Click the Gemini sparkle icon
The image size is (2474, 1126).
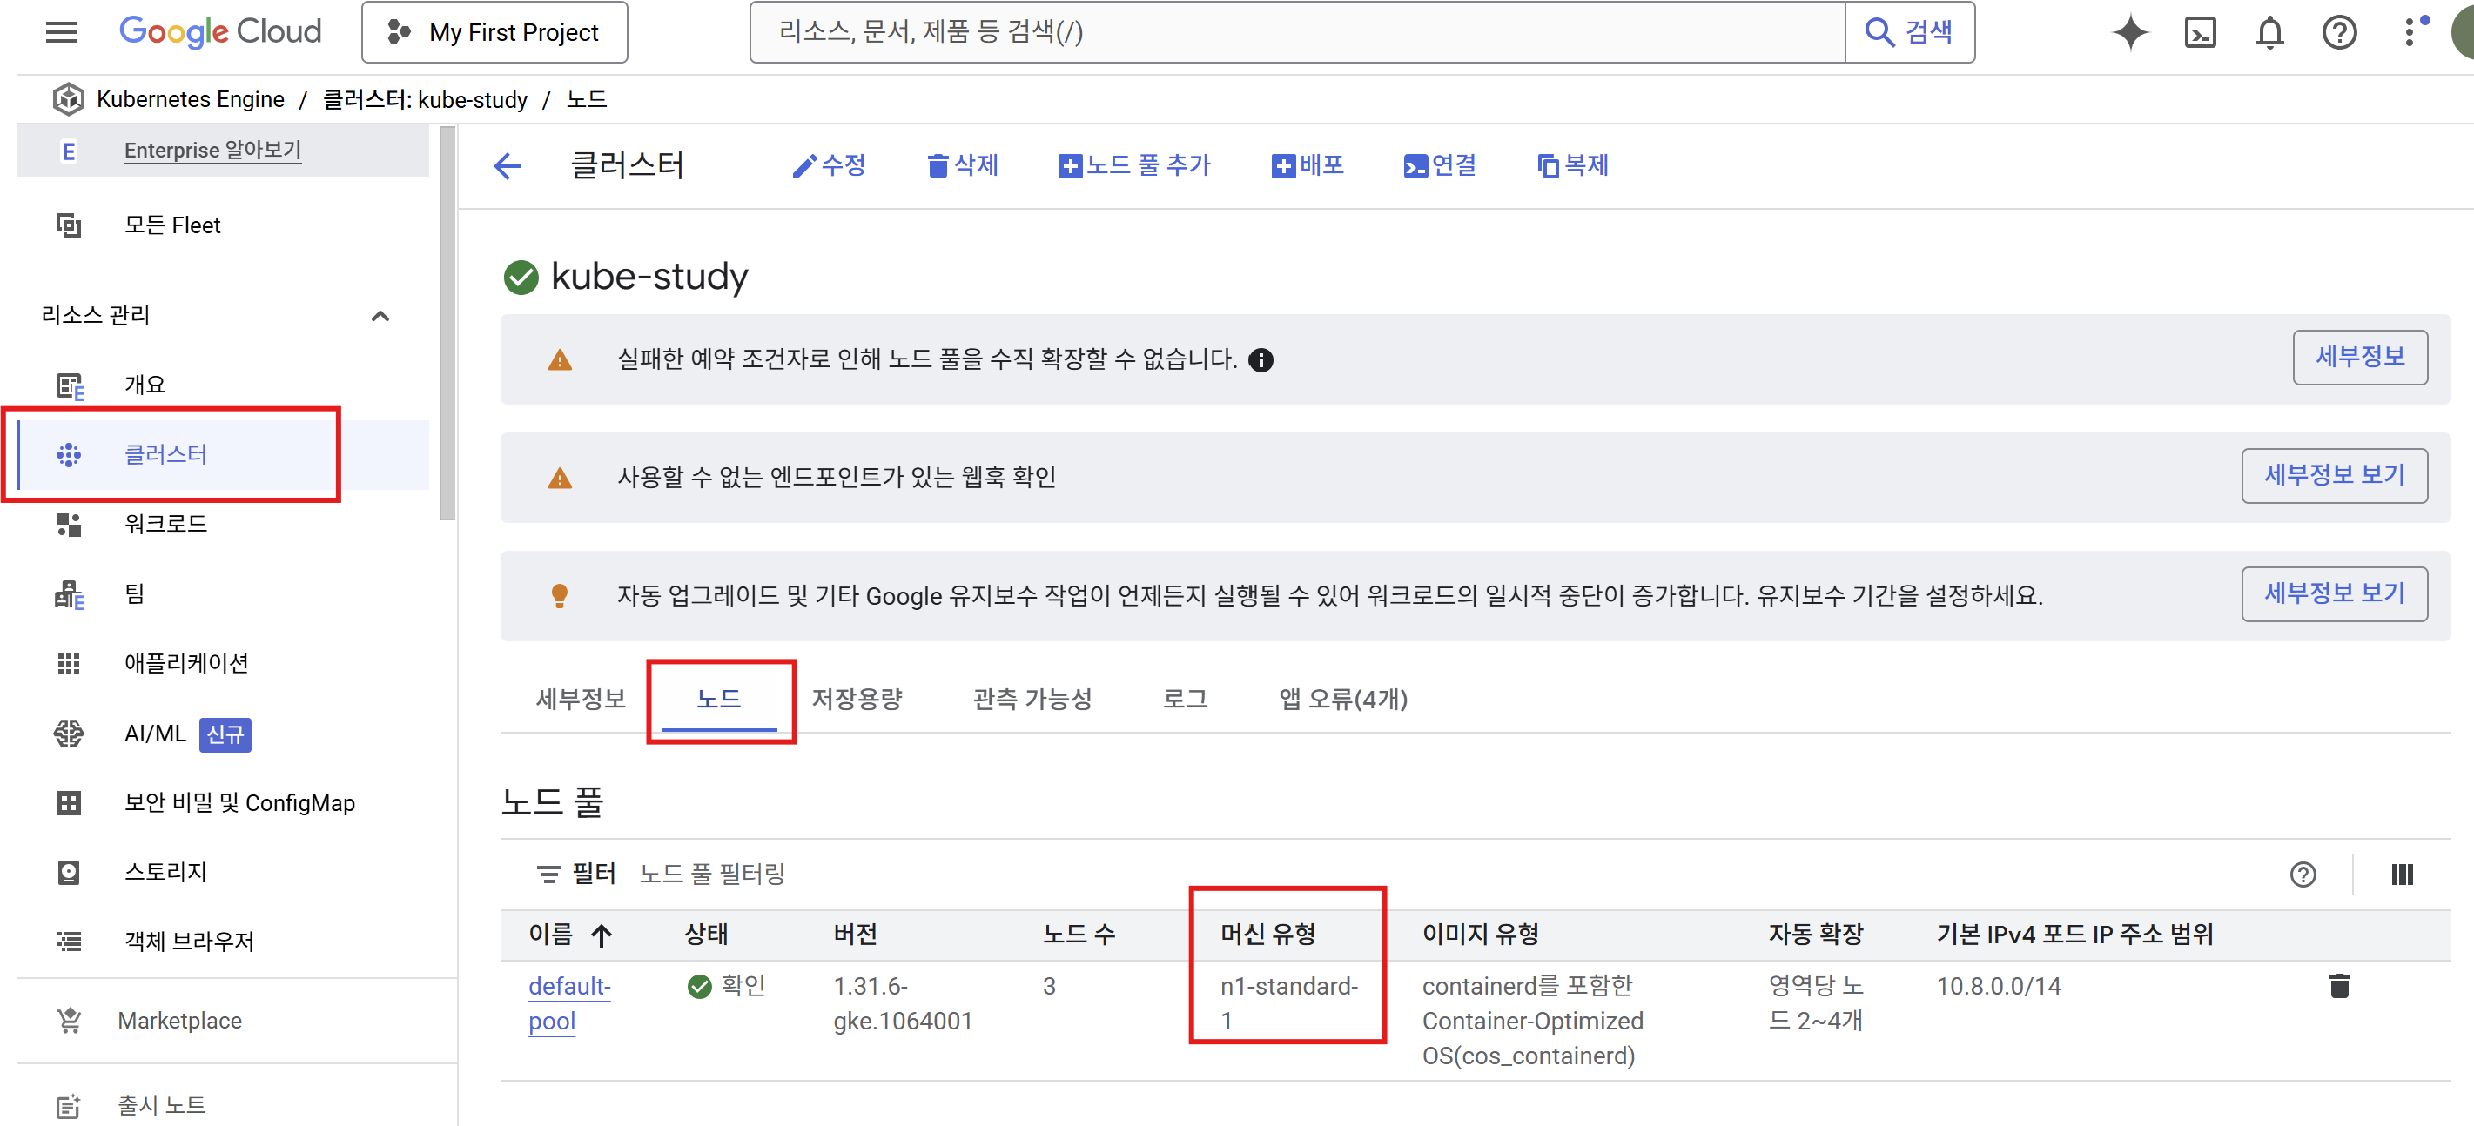tap(2129, 33)
